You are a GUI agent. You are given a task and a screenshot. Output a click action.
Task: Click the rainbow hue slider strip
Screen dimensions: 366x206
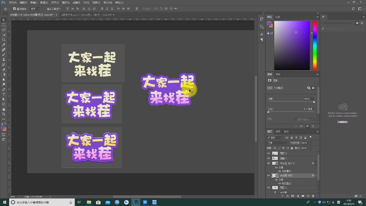tap(315, 45)
